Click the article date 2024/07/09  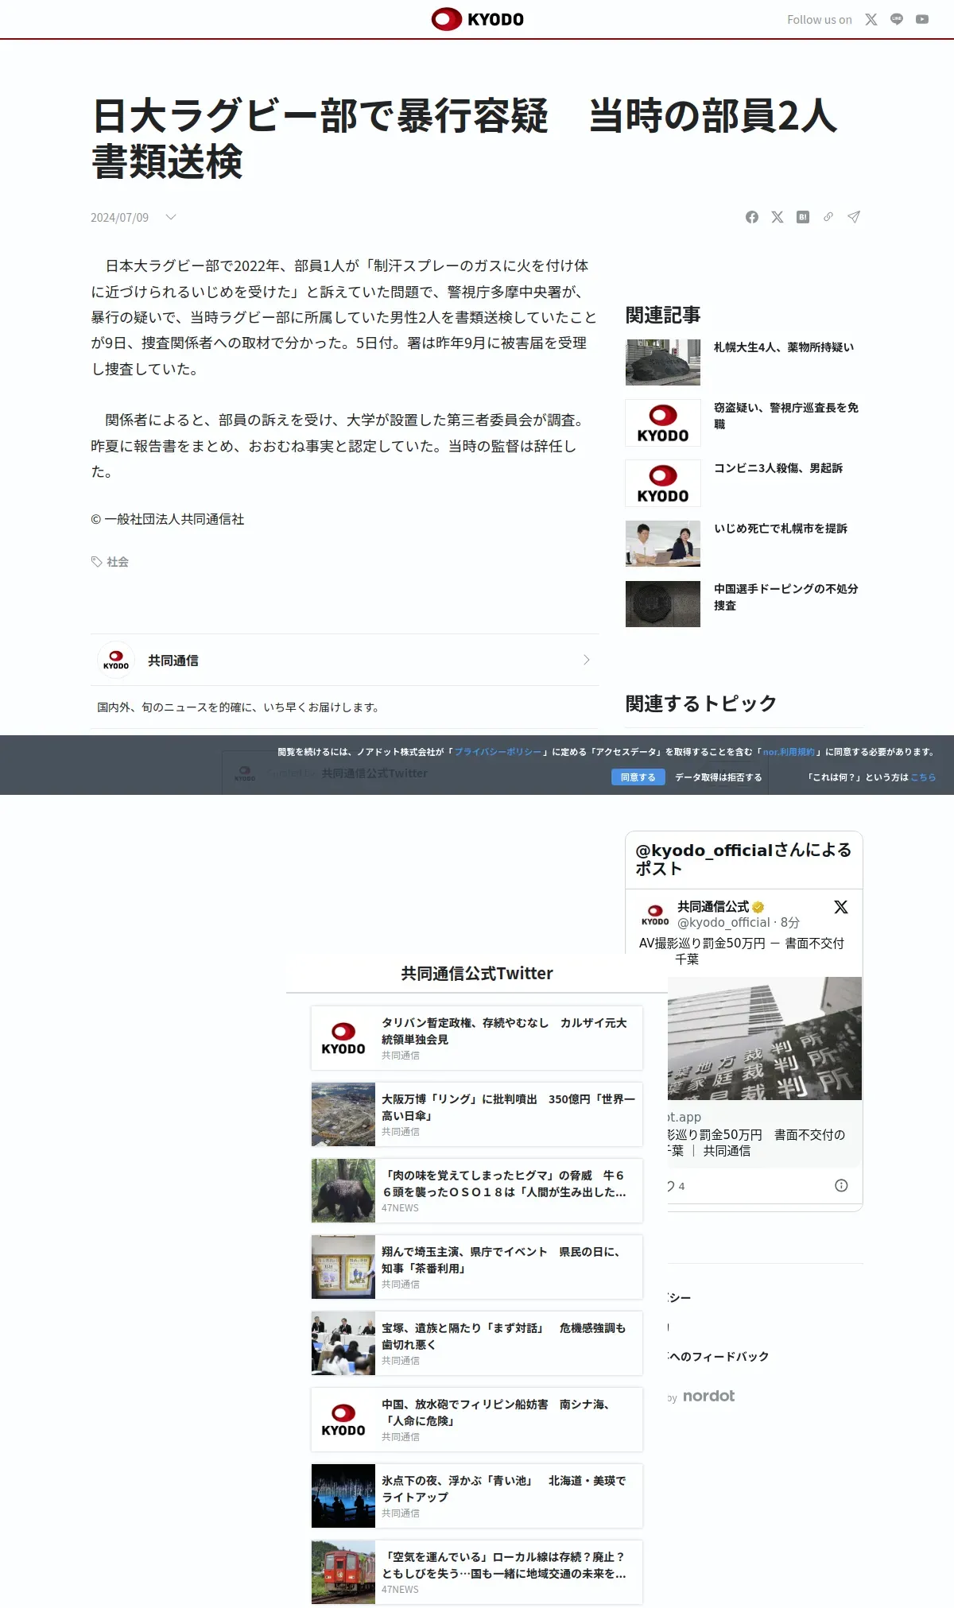click(119, 217)
